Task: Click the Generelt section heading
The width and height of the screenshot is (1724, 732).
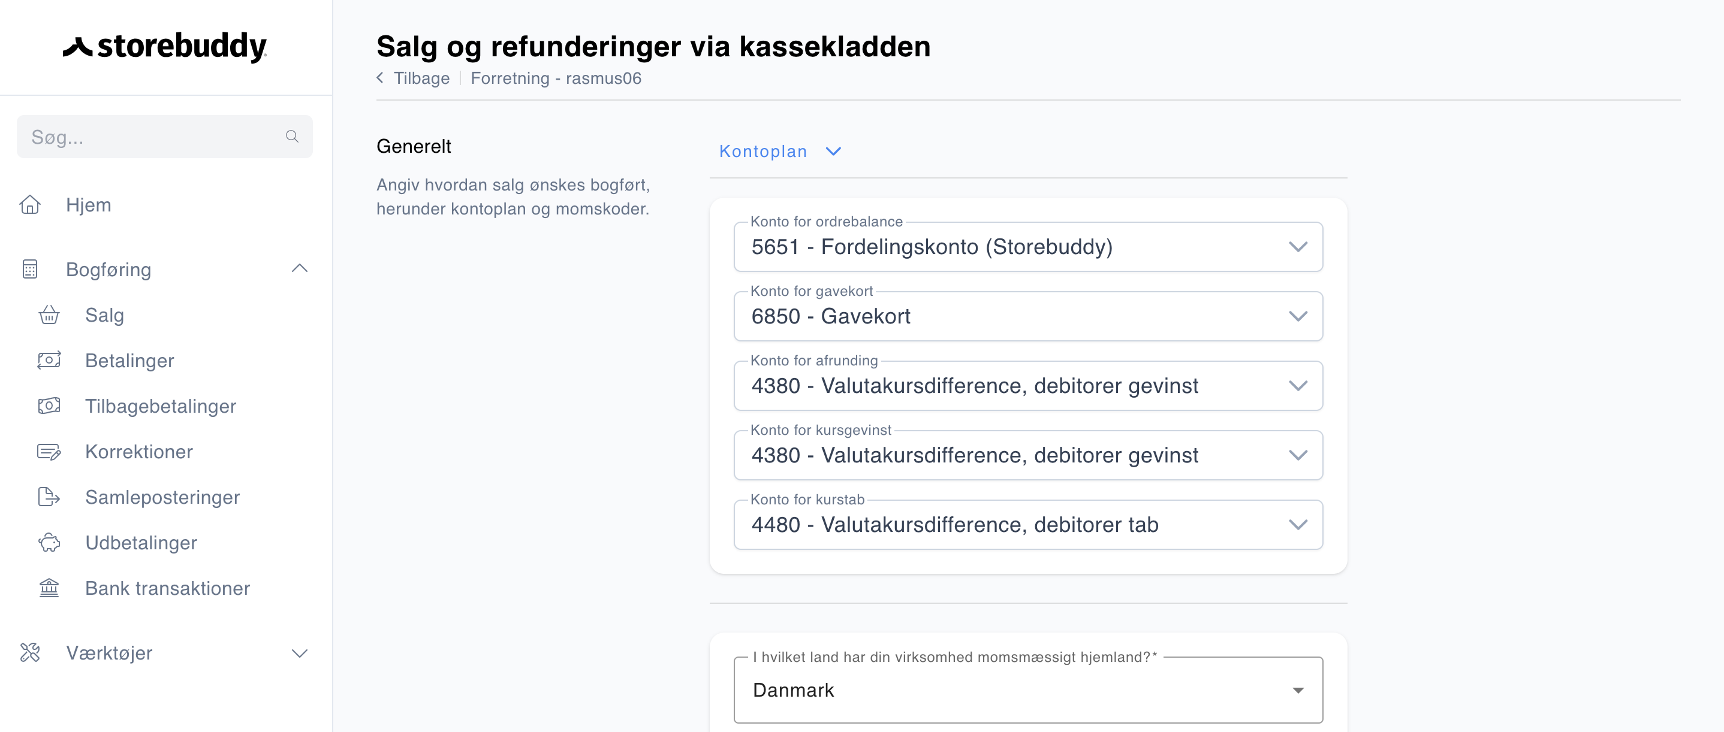Action: (x=414, y=146)
